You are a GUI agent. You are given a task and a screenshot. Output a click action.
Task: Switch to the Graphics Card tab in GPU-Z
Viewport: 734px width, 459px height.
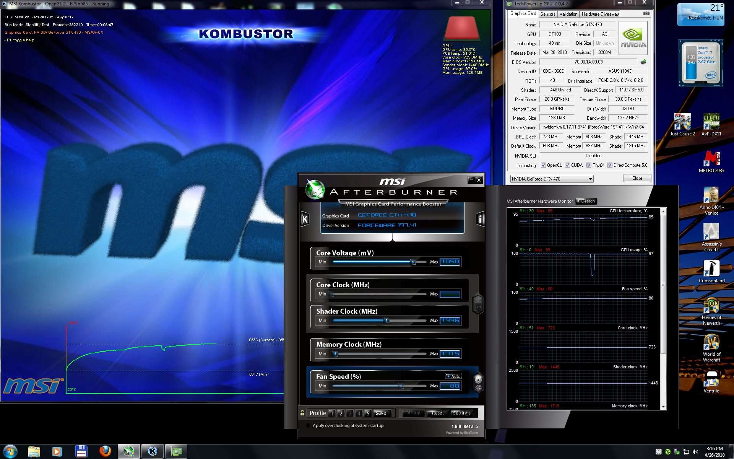523,13
